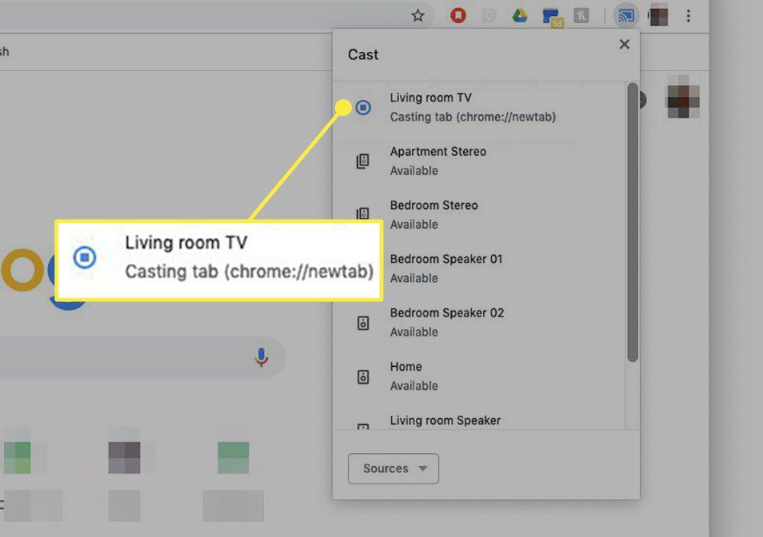
Task: Click the Bedroom Stereo speaker group icon
Action: [363, 214]
